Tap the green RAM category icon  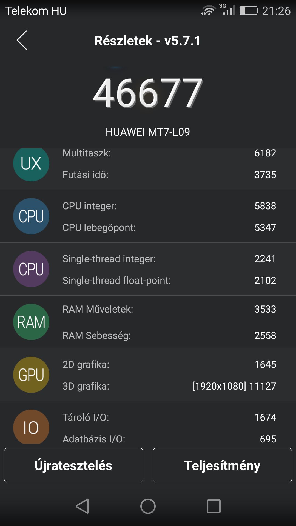tap(31, 322)
